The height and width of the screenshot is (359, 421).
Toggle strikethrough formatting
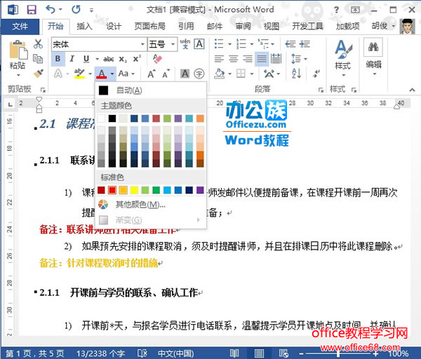pos(109,59)
